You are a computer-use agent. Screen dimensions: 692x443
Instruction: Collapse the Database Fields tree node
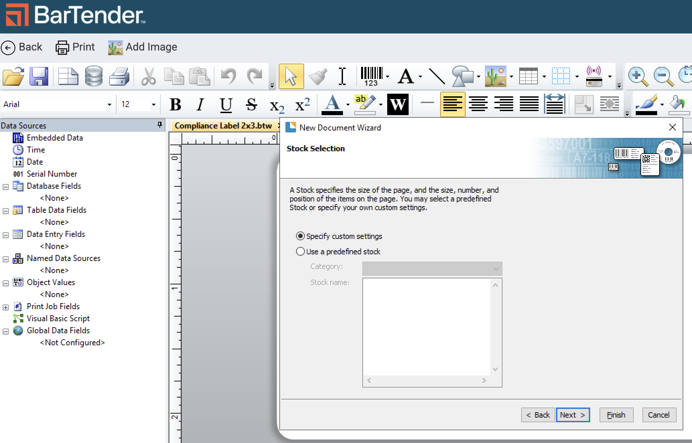[x=6, y=187]
